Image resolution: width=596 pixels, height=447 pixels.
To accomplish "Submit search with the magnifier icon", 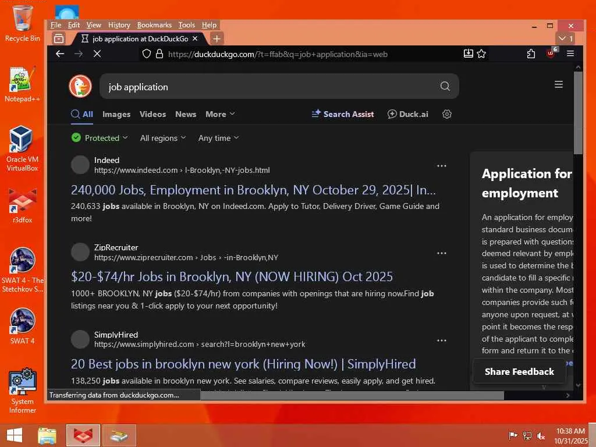I will click(x=445, y=86).
